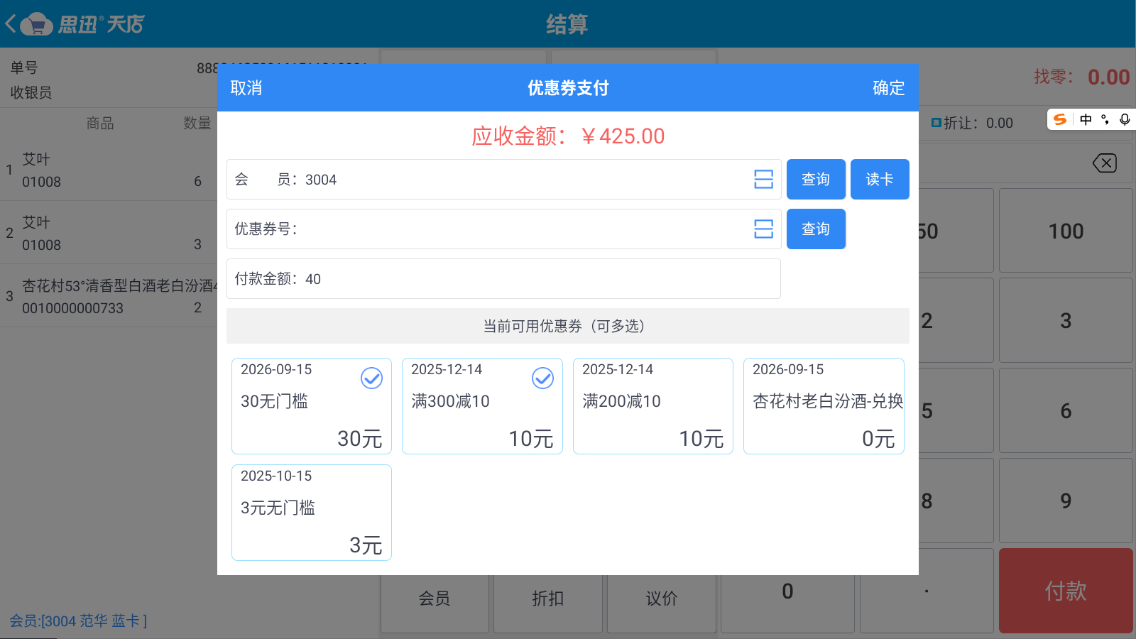This screenshot has height=639, width=1136.
Task: Select the 3元无门槛 coupon card
Action: tap(311, 513)
